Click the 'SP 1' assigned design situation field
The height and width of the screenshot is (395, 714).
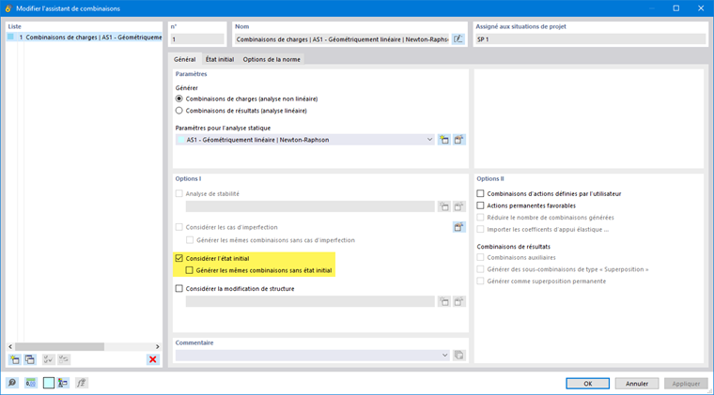[590, 39]
